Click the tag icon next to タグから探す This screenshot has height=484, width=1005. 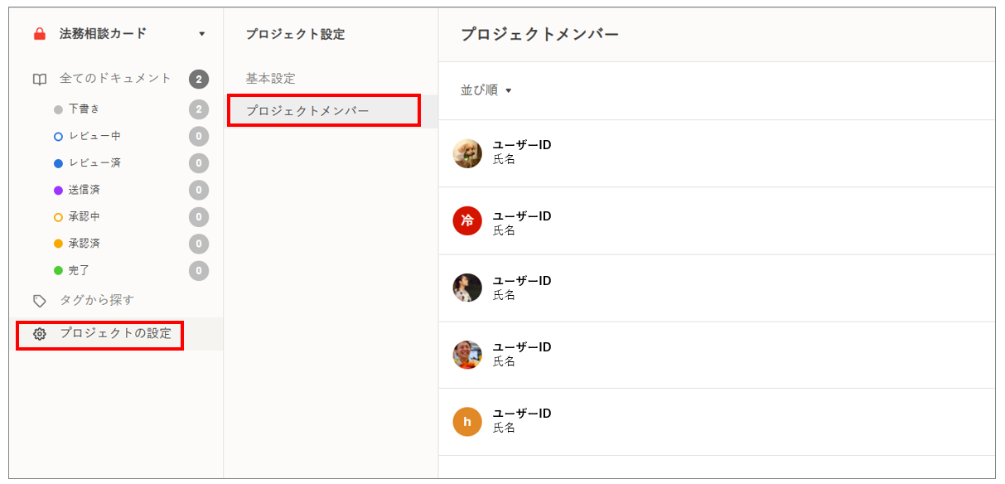40,301
